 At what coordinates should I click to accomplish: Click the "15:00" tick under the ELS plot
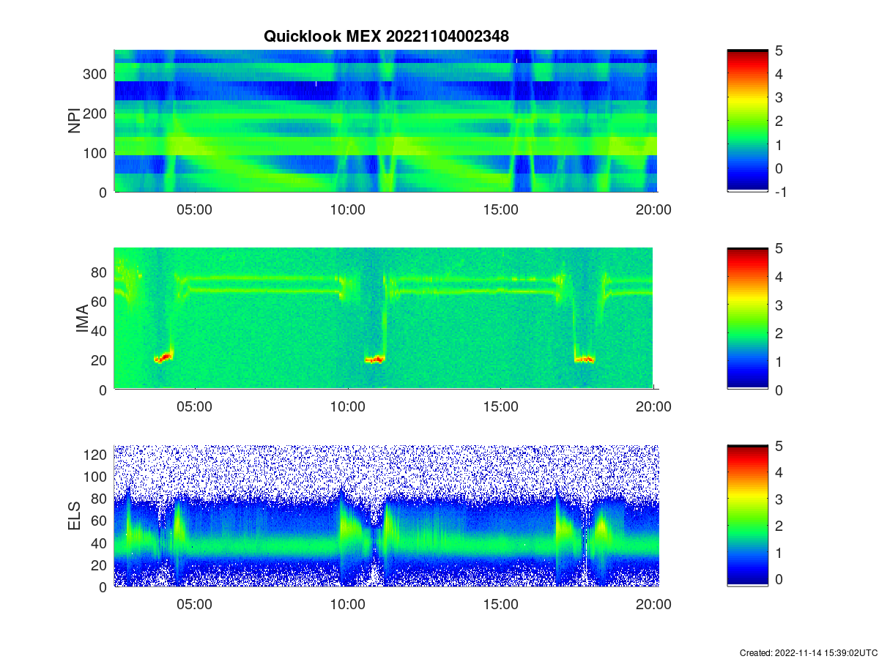pos(501,605)
